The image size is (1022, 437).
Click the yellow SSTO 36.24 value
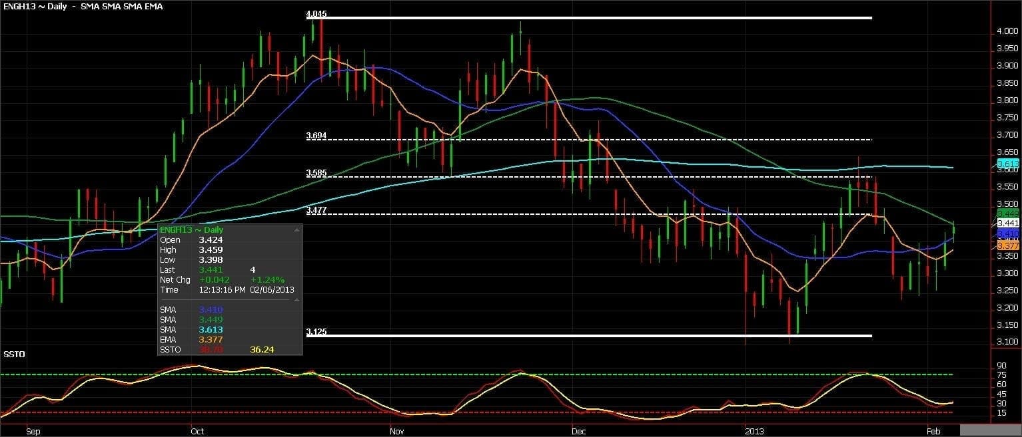(262, 349)
